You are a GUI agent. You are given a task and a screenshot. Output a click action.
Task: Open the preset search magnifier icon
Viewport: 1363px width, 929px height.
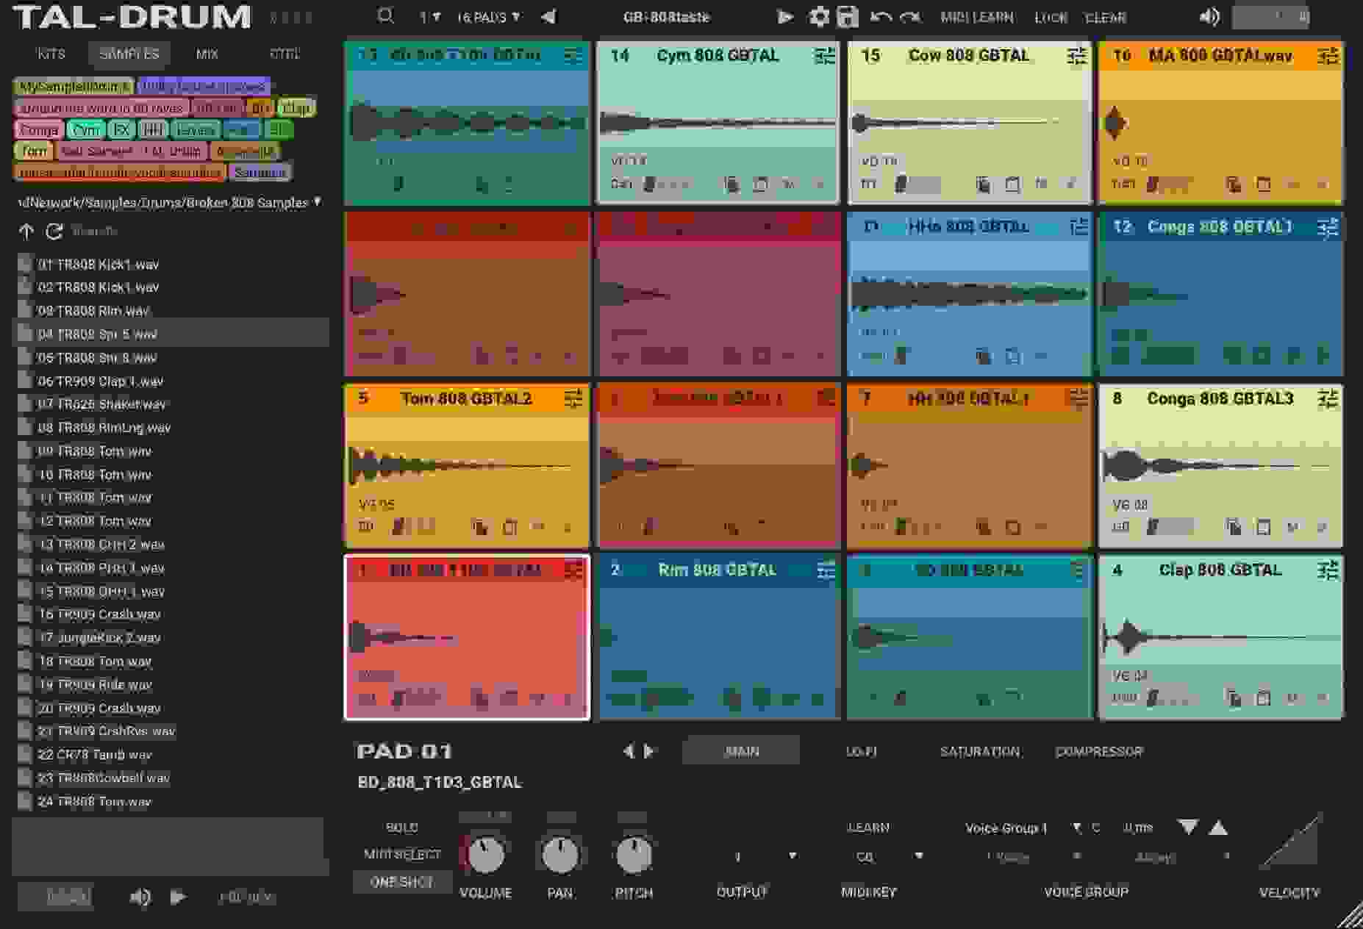click(x=385, y=15)
